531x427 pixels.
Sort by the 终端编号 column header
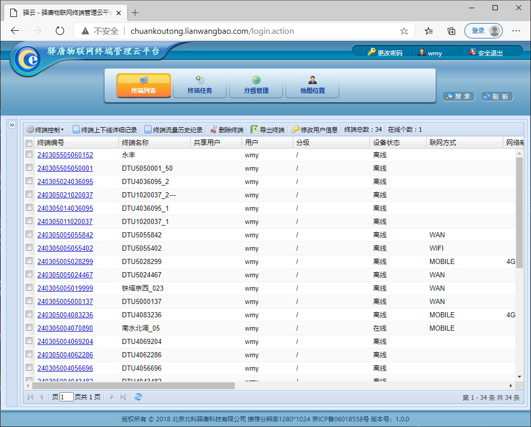coord(76,143)
